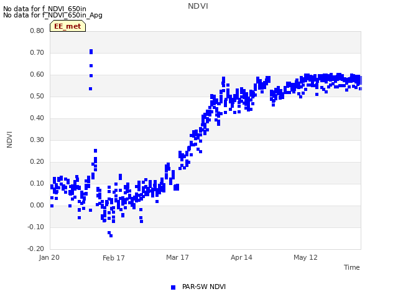Screen dimensions: 398x299
Task: Select the Jan 20 x-axis tick label
Action: click(49, 257)
